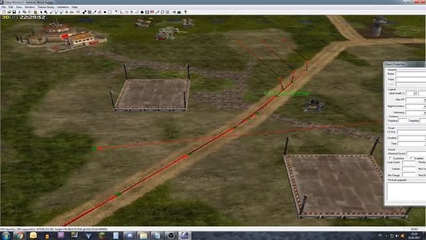Click the Loop Count input field
Viewport: 426px width, 240px height.
click(409, 163)
